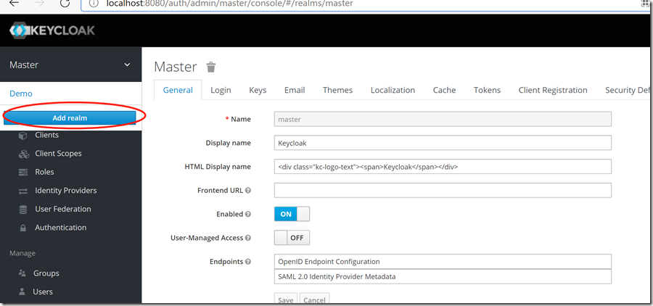
Task: Click the browser address bar URL
Action: click(230, 4)
